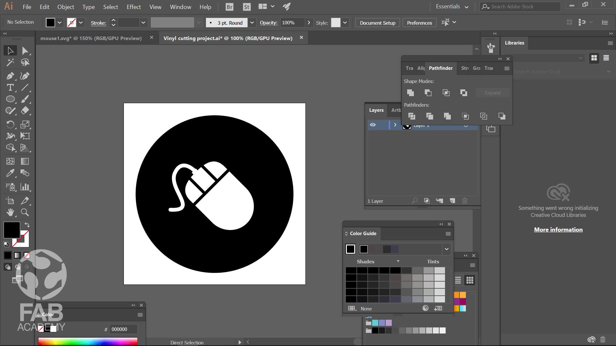
Task: Click the color spectrum bar in Color panel
Action: 88,341
